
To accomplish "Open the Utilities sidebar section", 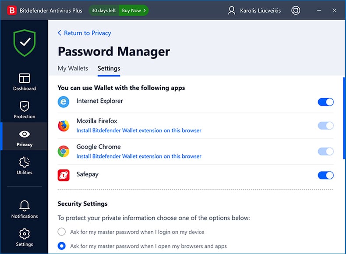I will 25,166.
